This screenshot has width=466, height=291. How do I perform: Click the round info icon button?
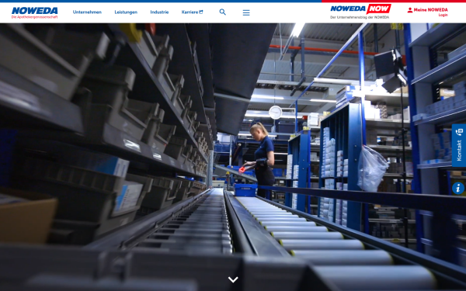click(x=458, y=189)
